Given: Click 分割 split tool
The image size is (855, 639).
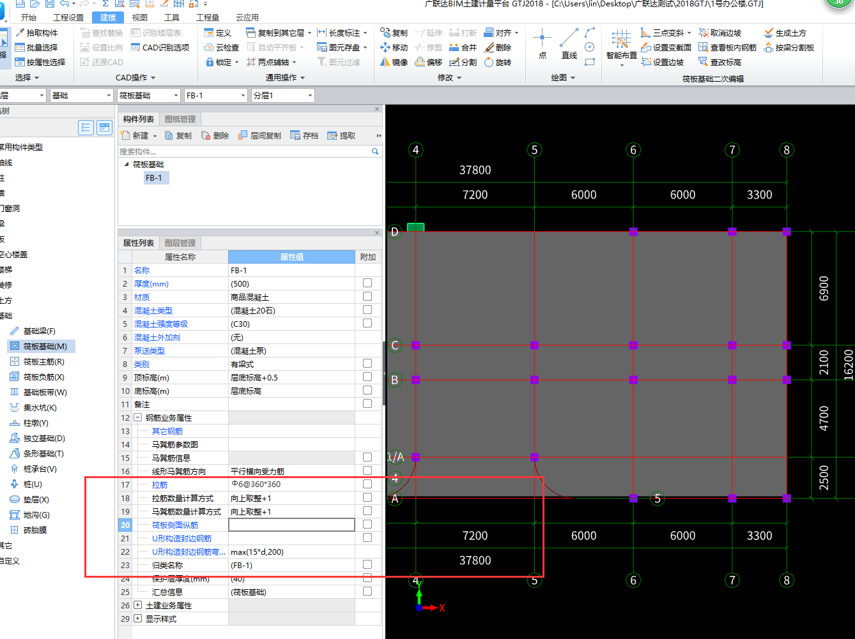Looking at the screenshot, I should [x=463, y=62].
